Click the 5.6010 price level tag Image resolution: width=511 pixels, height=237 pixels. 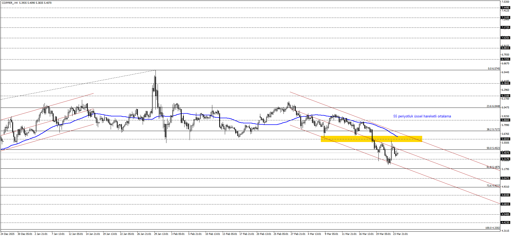[x=505, y=139]
